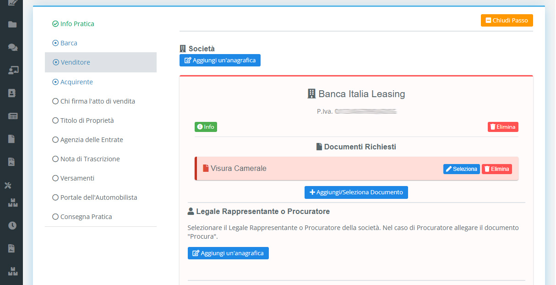
Task: Click Aggiungi un'anagrafica under Legale Rappresentante
Action: (228, 253)
